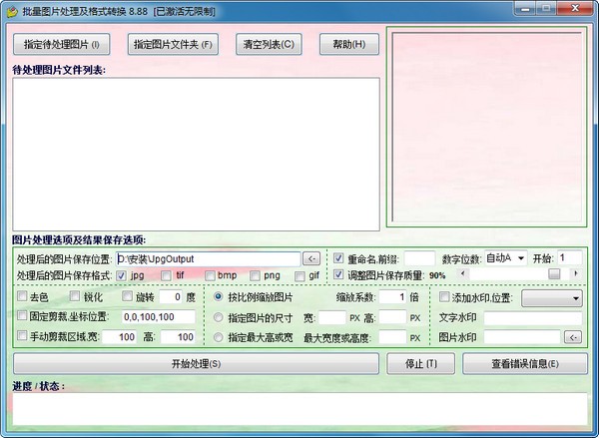The width and height of the screenshot is (599, 438).
Task: Enable the 添加水印.位置 watermark checkbox
Action: click(444, 296)
